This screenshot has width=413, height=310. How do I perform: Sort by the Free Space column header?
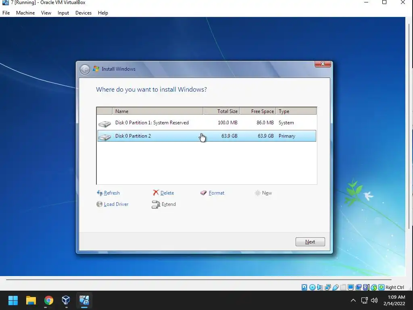click(x=258, y=111)
